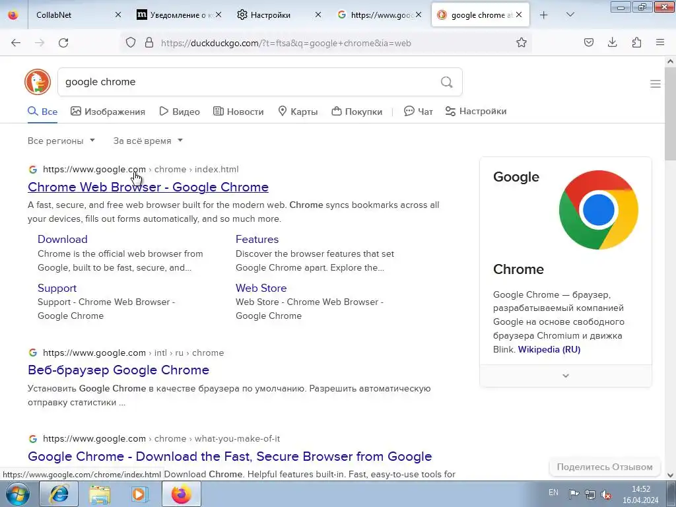Open Веб-браузер Google Chrome result
The width and height of the screenshot is (676, 507).
(118, 370)
